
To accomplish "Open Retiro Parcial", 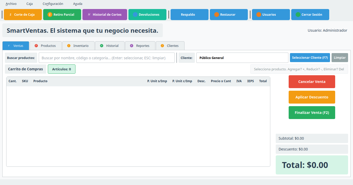I will click(x=62, y=15).
